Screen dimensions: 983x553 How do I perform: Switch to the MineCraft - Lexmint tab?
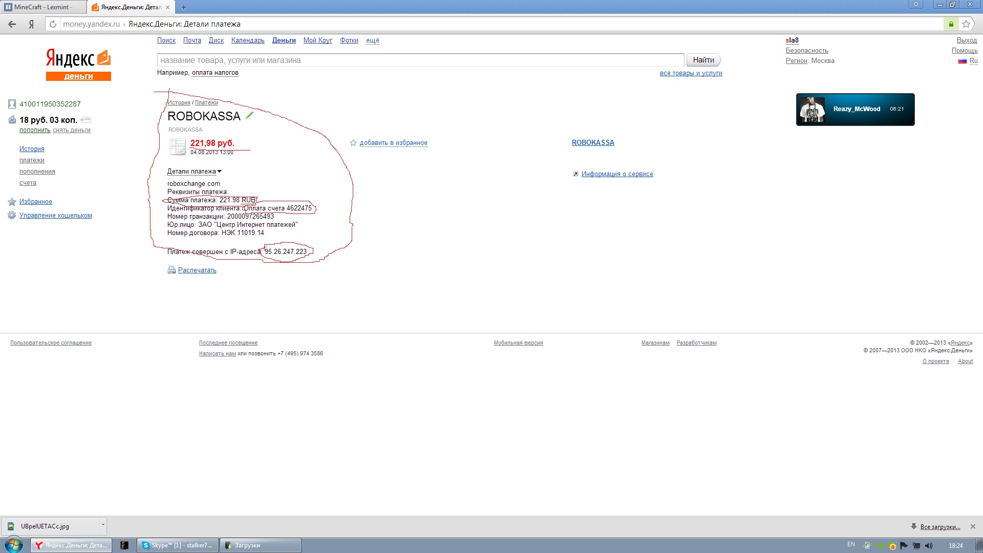[x=43, y=7]
